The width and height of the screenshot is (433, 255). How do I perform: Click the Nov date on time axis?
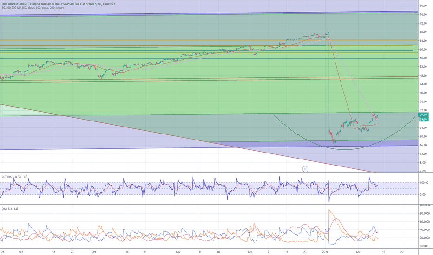click(x=178, y=252)
